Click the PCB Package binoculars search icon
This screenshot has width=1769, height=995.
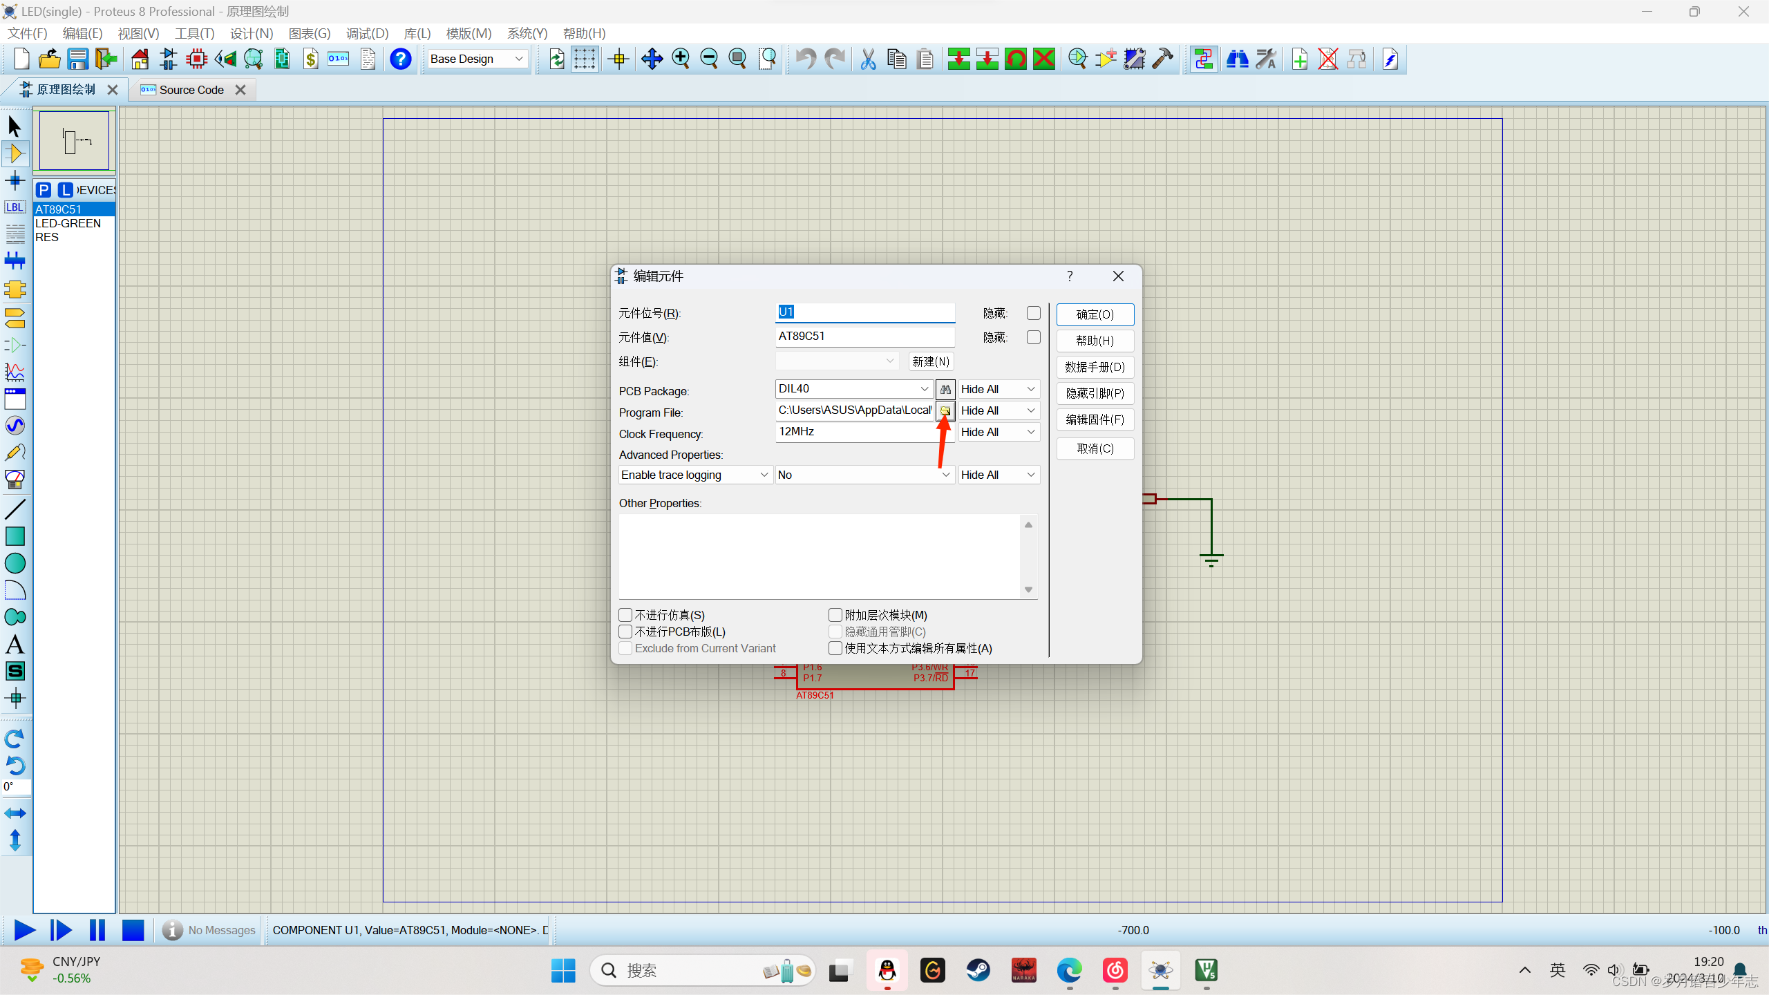click(x=945, y=390)
